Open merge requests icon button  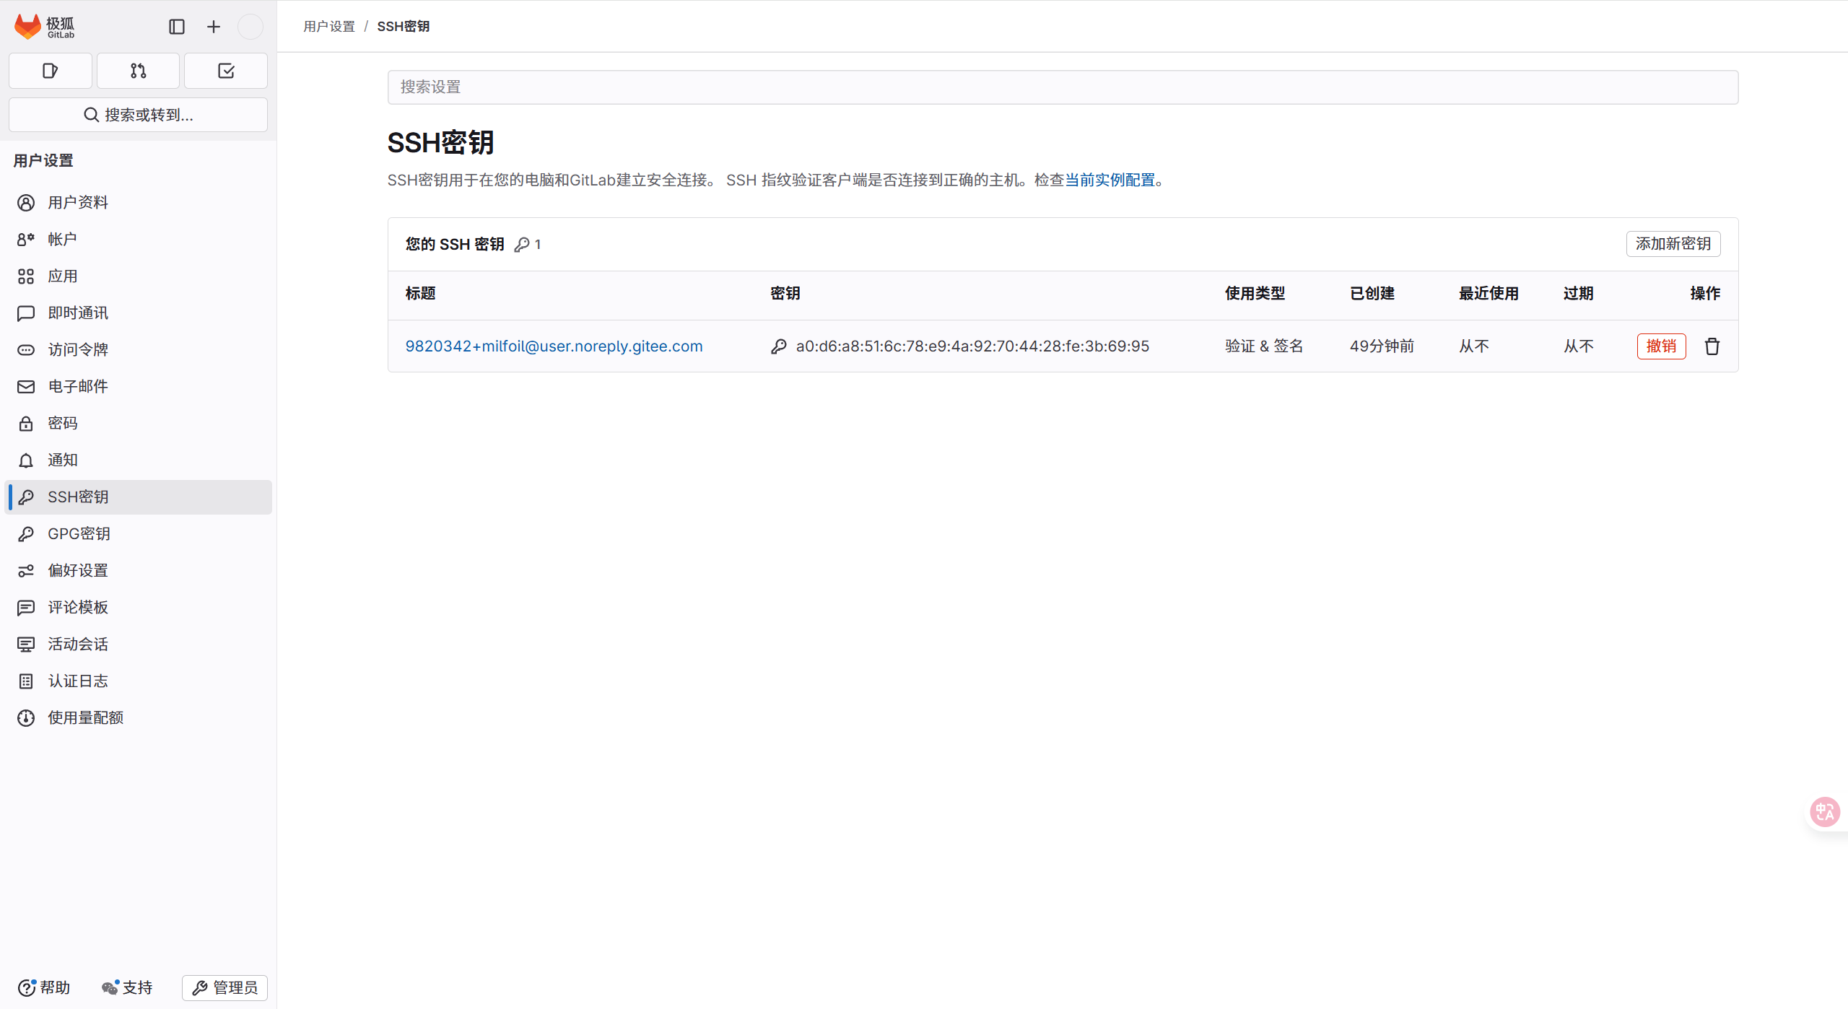138,71
